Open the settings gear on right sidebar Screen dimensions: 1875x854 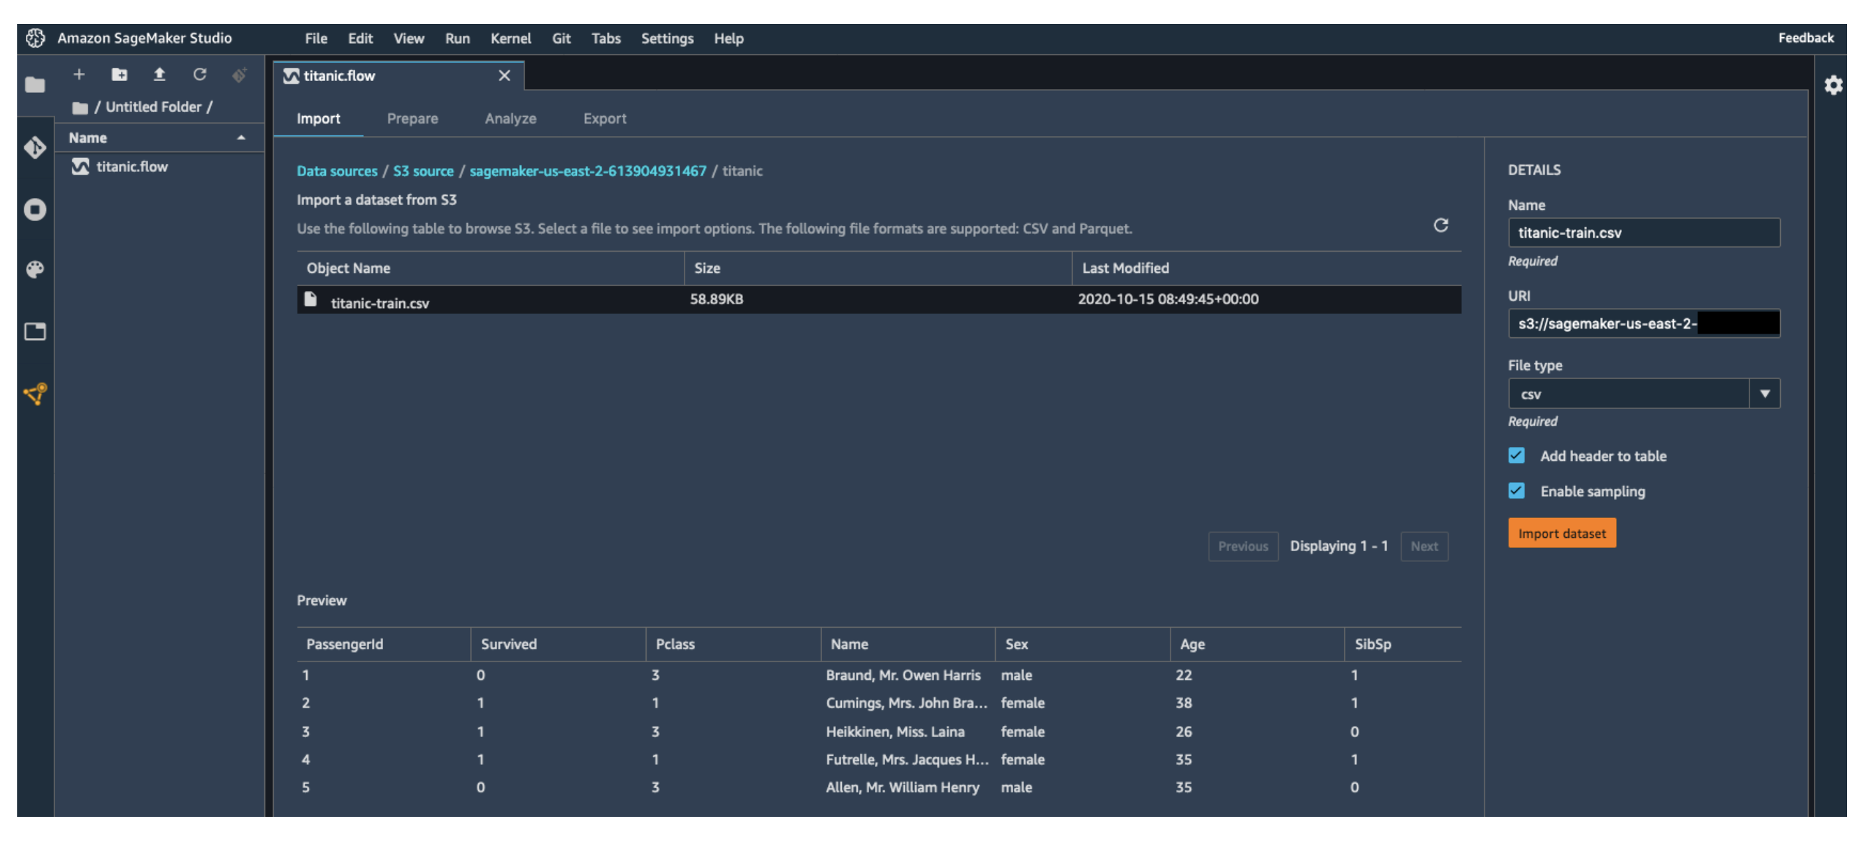(x=1833, y=86)
